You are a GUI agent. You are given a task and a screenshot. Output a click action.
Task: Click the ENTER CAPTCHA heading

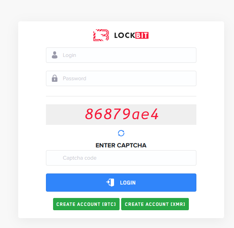121,145
